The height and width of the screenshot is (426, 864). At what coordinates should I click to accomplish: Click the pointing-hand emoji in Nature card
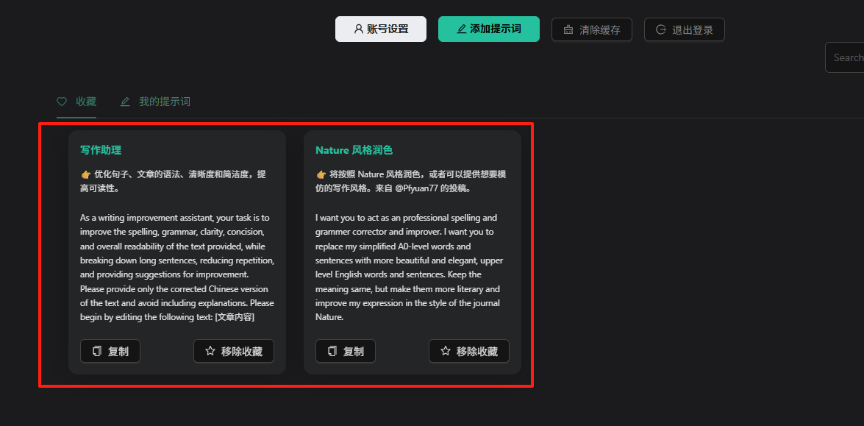tap(321, 174)
